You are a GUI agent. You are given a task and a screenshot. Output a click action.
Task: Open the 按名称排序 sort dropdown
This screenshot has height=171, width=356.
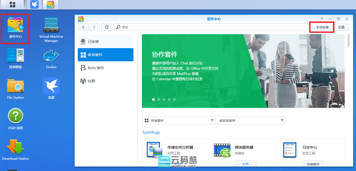pyautogui.click(x=251, y=120)
